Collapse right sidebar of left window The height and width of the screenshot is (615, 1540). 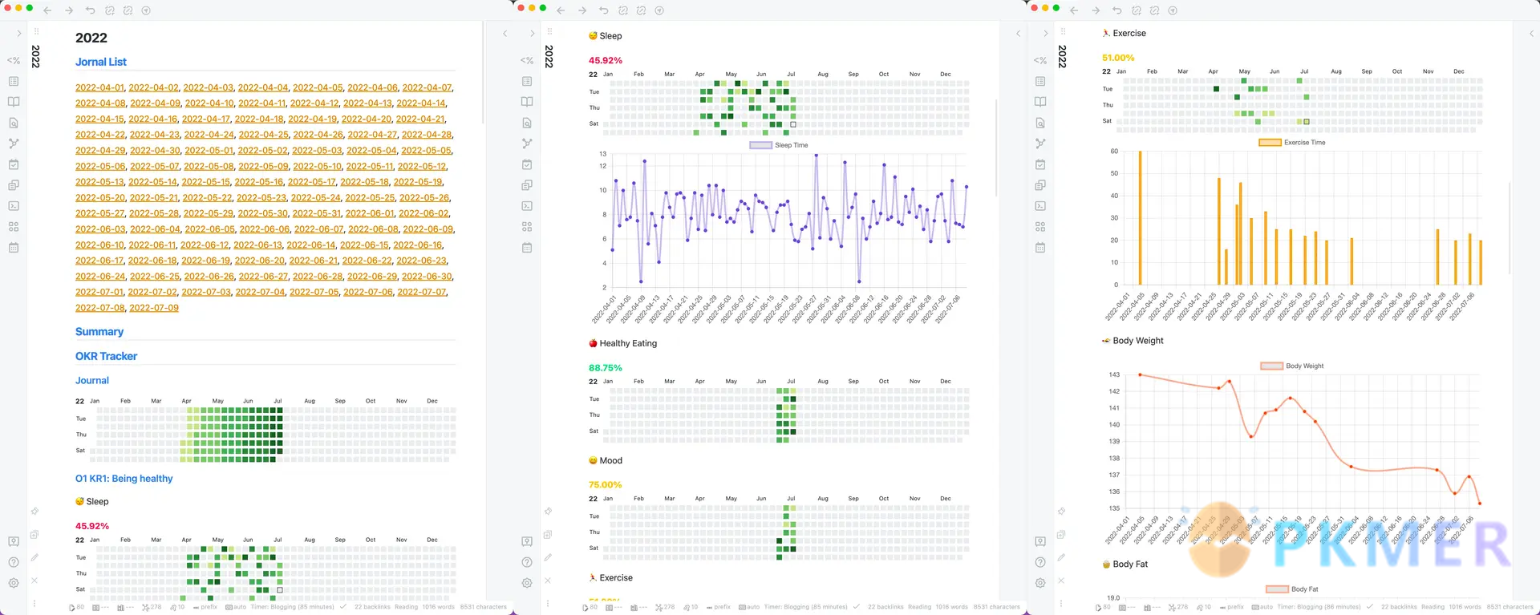[x=505, y=33]
